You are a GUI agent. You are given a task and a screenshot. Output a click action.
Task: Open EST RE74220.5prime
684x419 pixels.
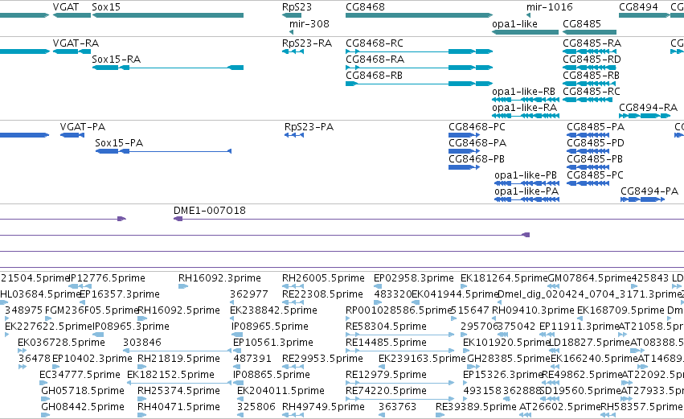(386, 391)
